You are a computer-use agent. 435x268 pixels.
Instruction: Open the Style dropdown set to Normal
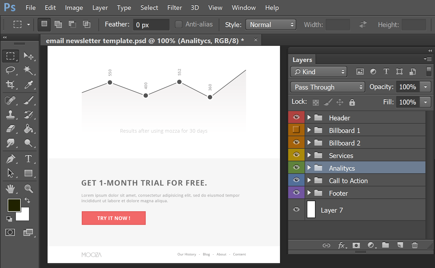(271, 25)
